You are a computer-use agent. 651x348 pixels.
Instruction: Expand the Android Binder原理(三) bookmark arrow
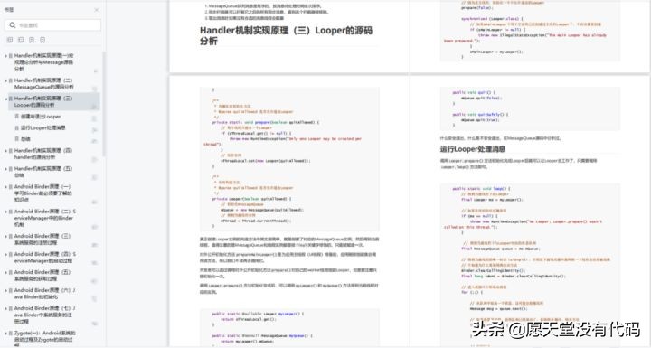point(5,236)
